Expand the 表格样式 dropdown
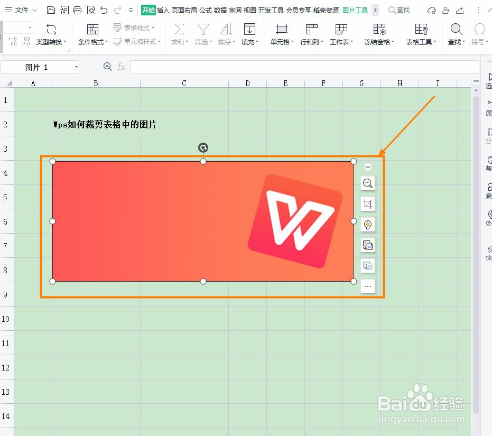492x436 pixels. click(x=153, y=28)
